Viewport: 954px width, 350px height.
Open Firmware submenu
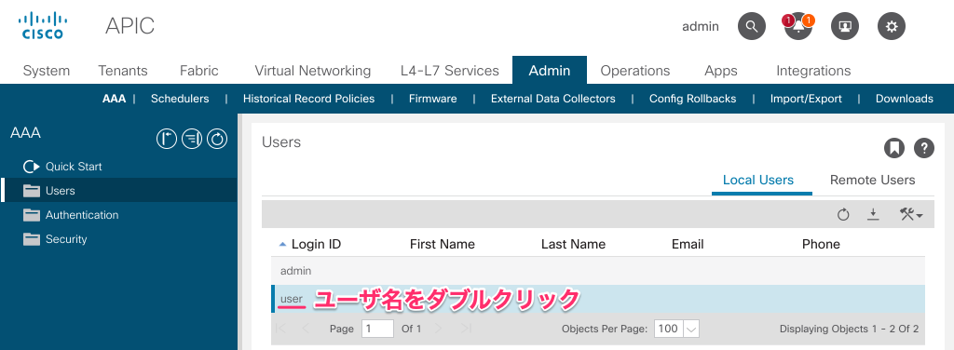(432, 99)
